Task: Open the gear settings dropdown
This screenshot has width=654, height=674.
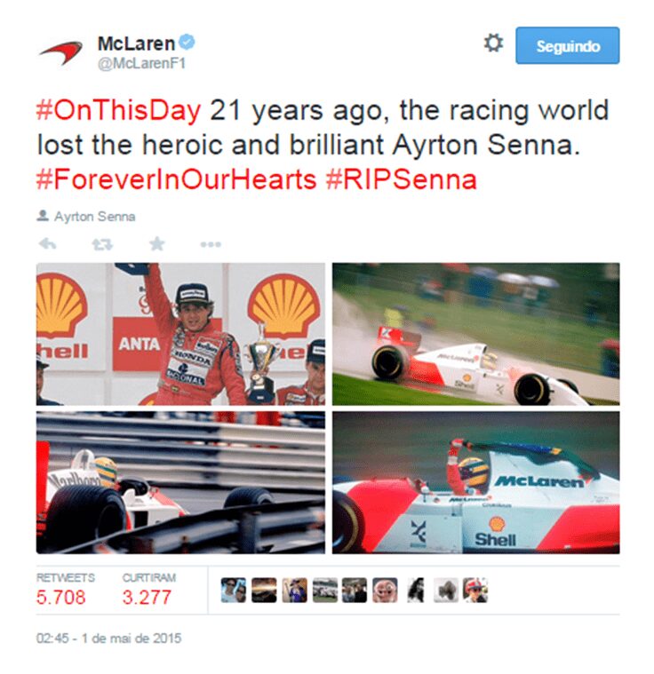Action: [x=493, y=44]
